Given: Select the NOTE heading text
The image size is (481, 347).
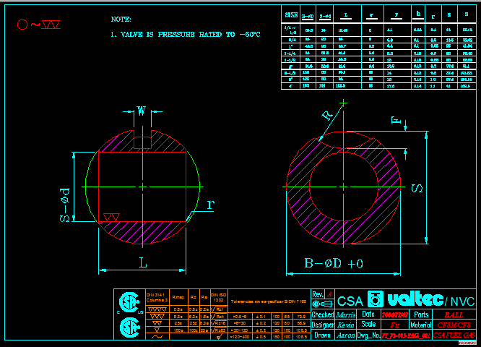Looking at the screenshot, I should click(x=121, y=19).
